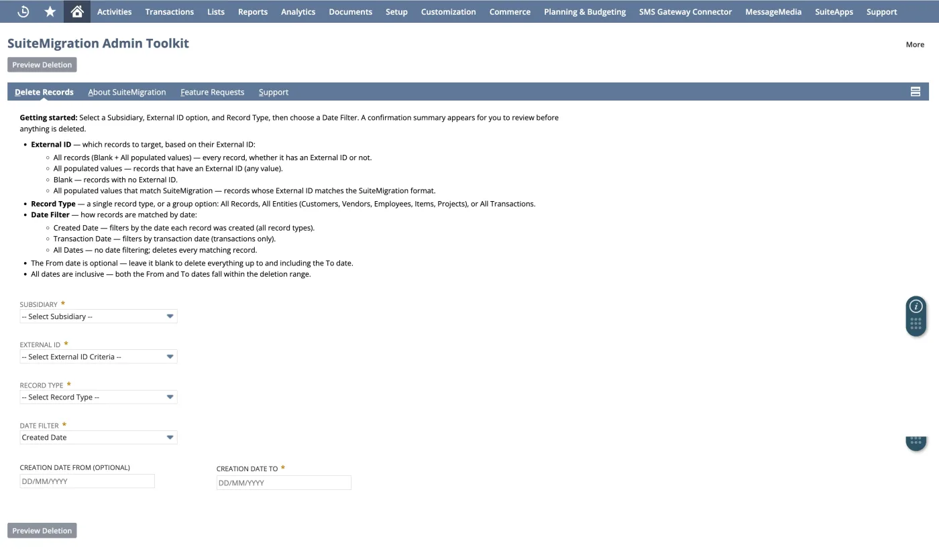Click the widget drag-dots grip
This screenshot has height=549, width=939.
tap(916, 324)
